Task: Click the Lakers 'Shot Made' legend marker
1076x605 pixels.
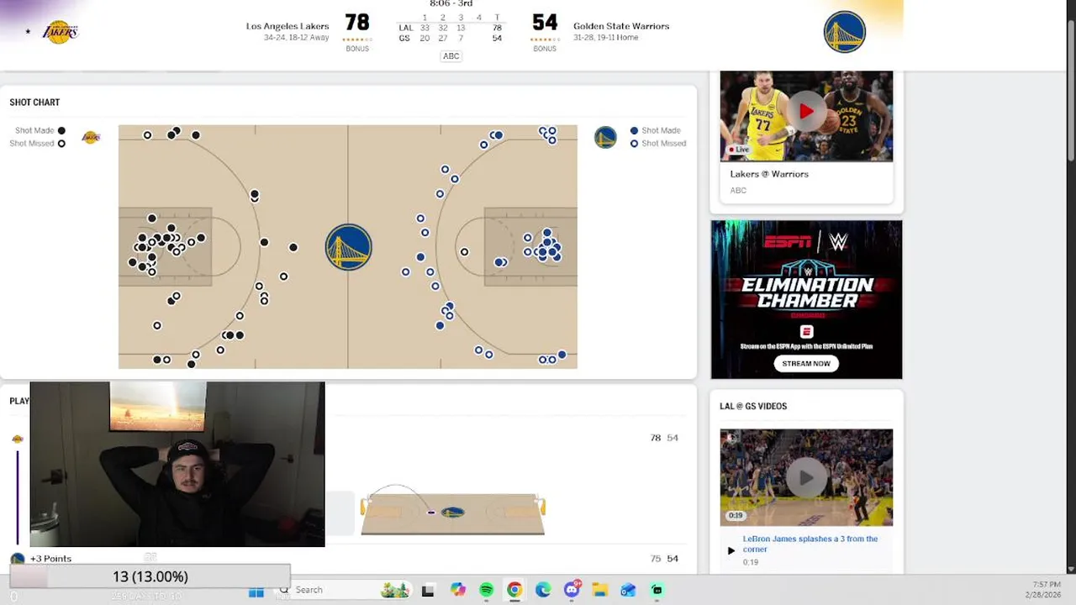Action: tap(61, 130)
